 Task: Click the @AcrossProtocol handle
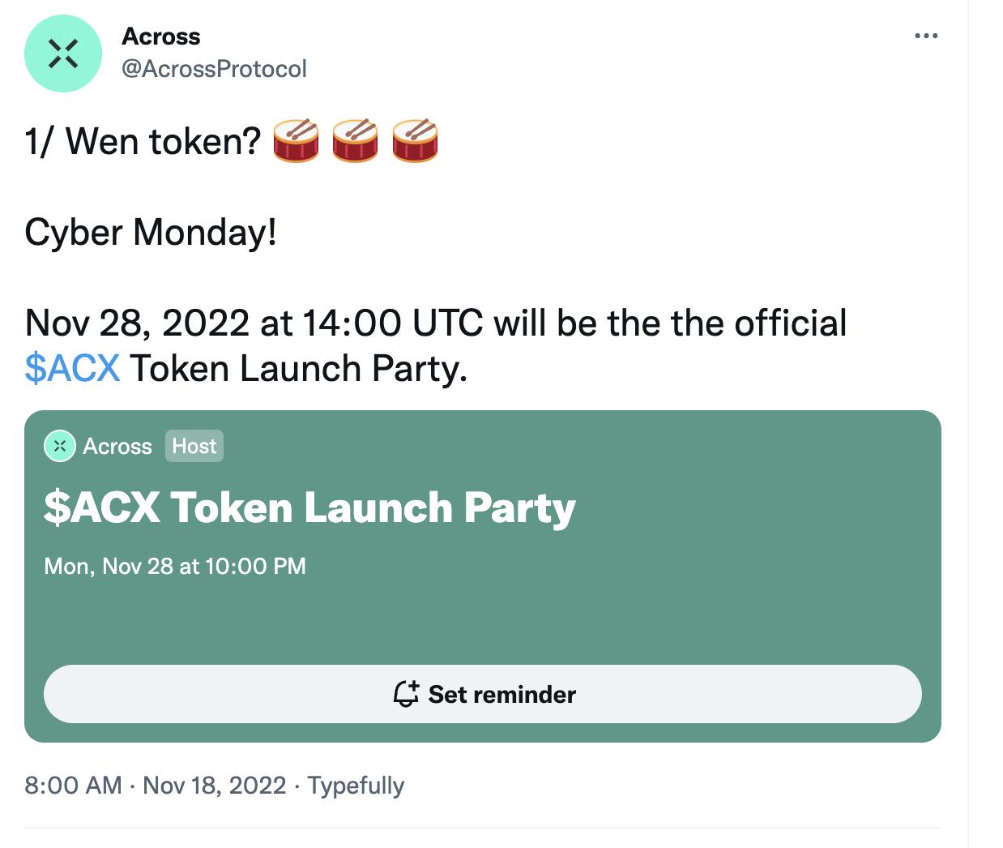214,69
